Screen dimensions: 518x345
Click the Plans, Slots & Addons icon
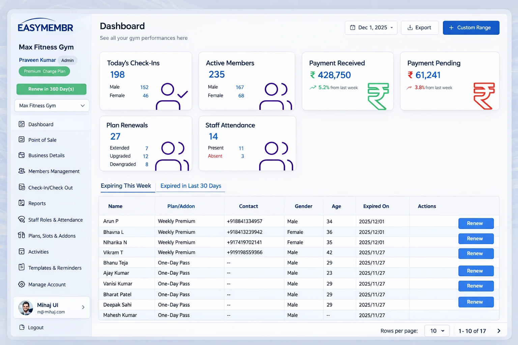[22, 235]
